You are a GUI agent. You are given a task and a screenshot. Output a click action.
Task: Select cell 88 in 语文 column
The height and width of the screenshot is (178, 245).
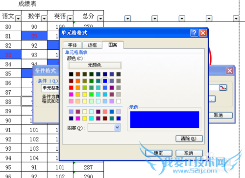[10, 101]
